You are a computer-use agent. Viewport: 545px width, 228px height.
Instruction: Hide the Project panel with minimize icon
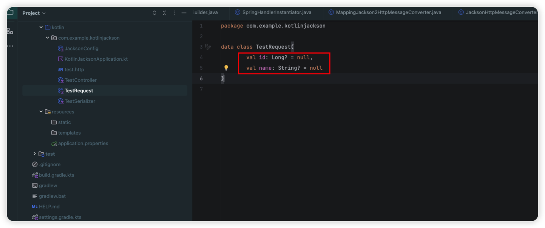pyautogui.click(x=184, y=13)
